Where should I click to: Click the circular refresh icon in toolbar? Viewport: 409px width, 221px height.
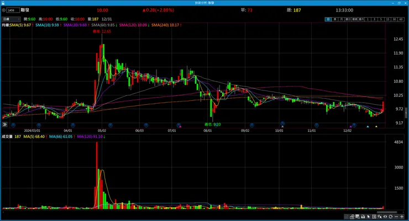point(390,217)
